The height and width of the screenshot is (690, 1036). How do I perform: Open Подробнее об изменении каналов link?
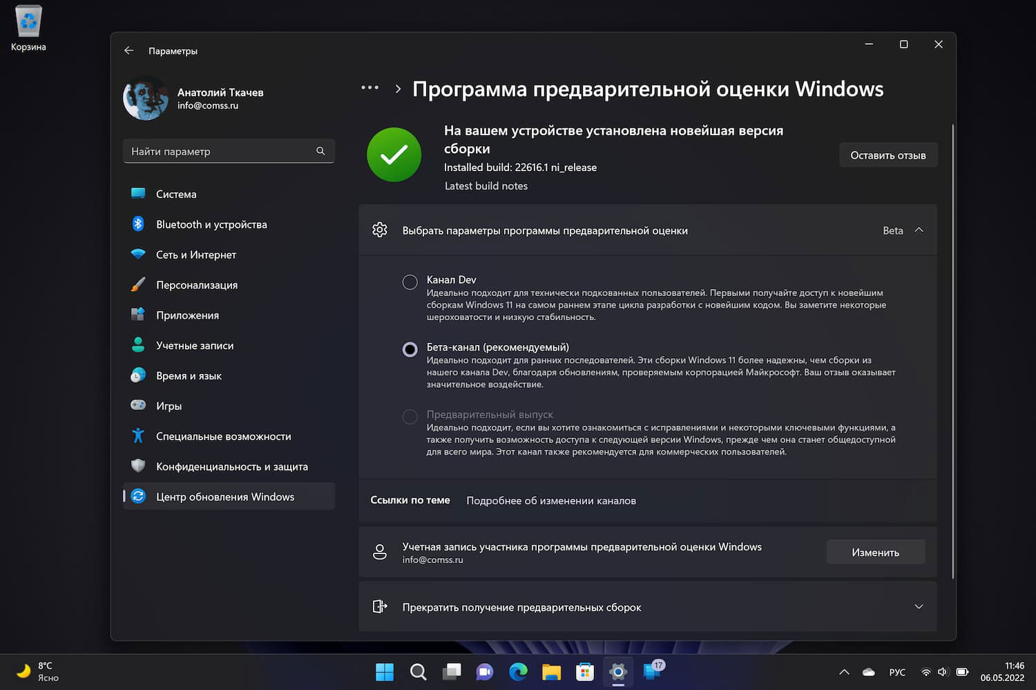pos(551,500)
